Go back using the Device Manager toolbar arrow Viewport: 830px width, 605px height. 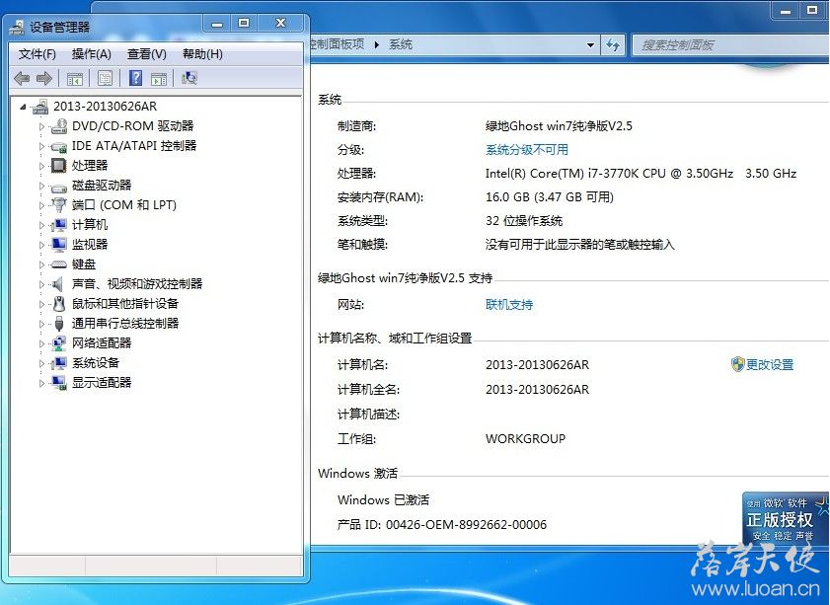[x=22, y=78]
